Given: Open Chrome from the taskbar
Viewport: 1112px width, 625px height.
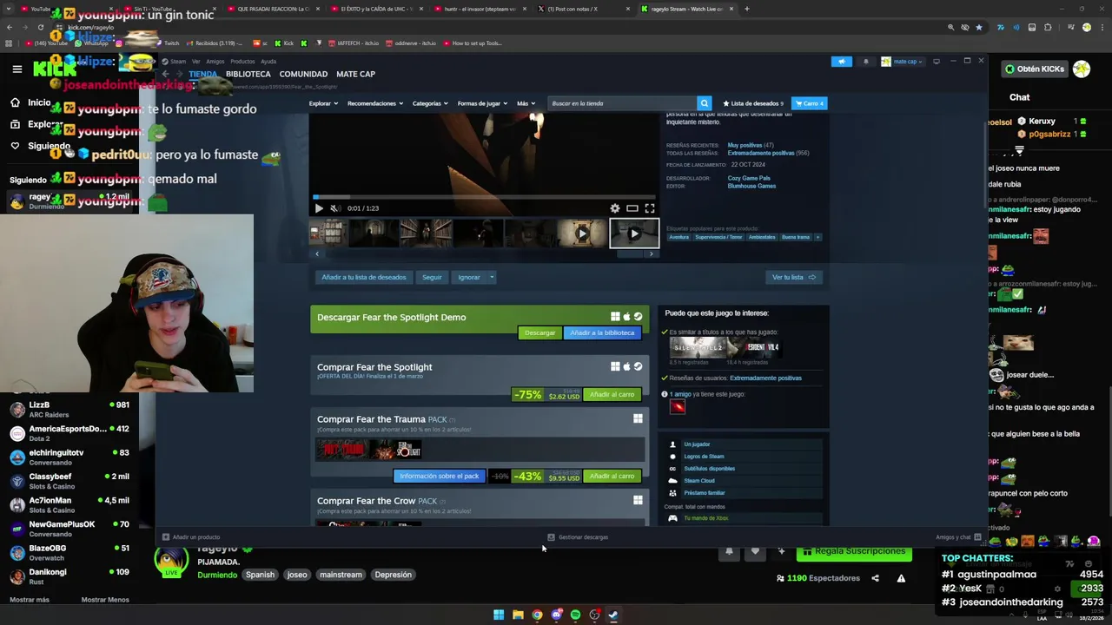Looking at the screenshot, I should click(537, 615).
